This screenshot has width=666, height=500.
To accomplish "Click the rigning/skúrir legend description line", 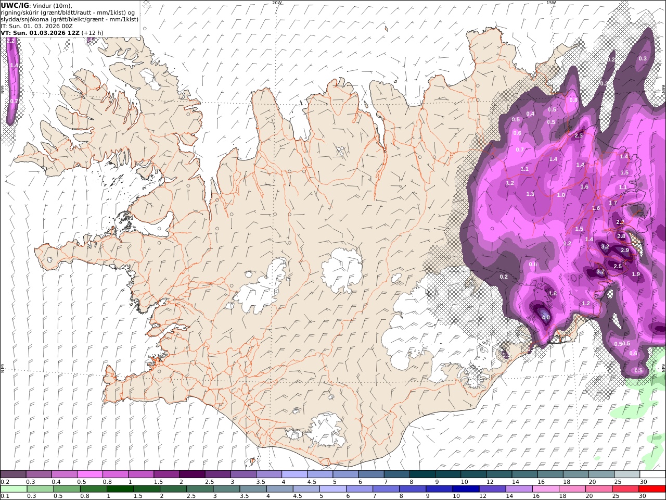I will point(68,12).
